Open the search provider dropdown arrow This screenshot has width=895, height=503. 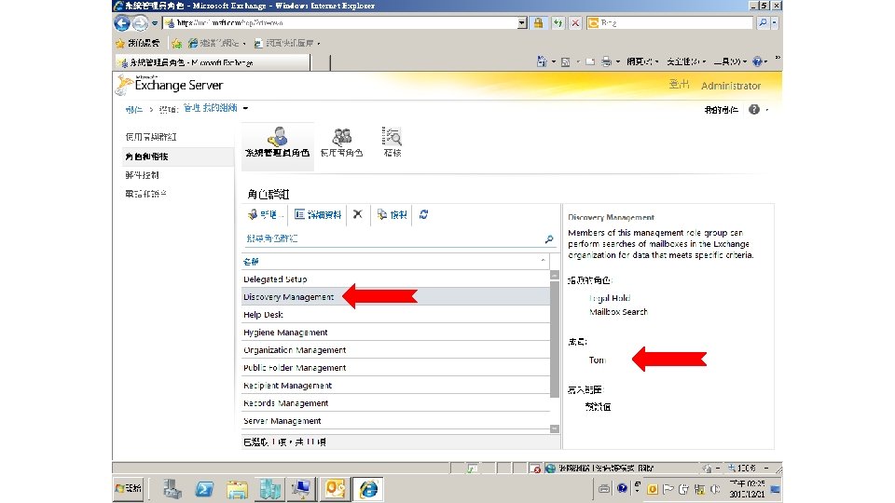775,22
